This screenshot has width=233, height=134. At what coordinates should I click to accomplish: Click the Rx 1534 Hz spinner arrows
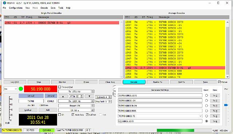tap(92, 101)
